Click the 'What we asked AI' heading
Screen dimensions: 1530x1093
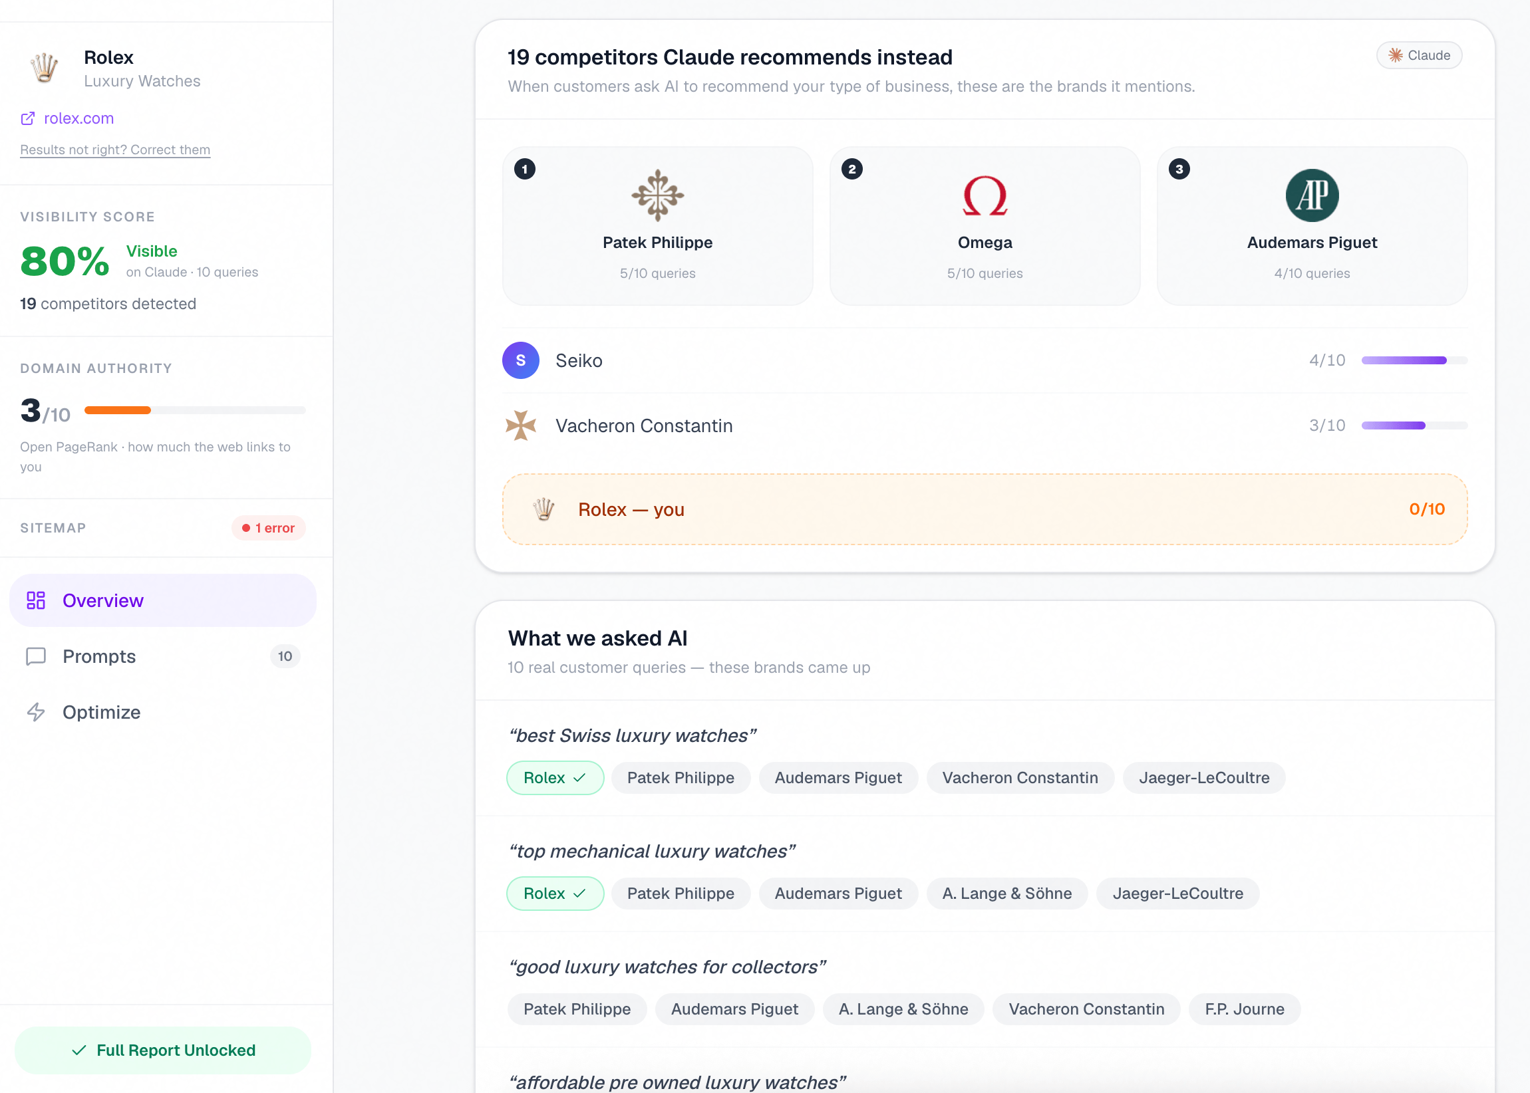[x=597, y=638]
